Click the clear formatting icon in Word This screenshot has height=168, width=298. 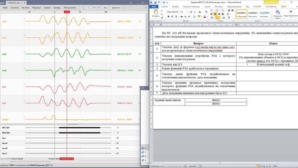click(x=206, y=12)
